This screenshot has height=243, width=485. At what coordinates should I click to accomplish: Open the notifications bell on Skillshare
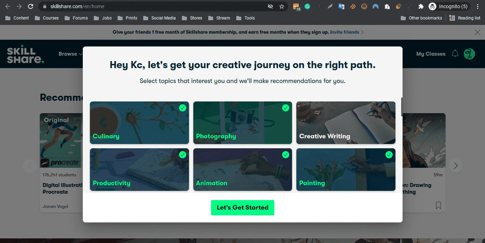tap(455, 54)
